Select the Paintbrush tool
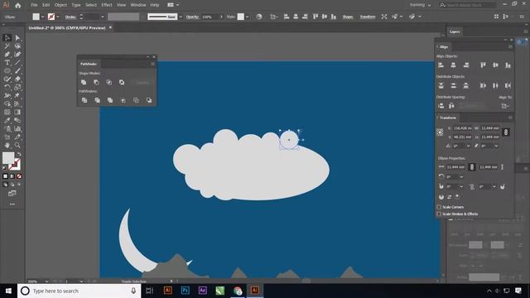Viewport: 530px width, 298px height. click(x=17, y=70)
